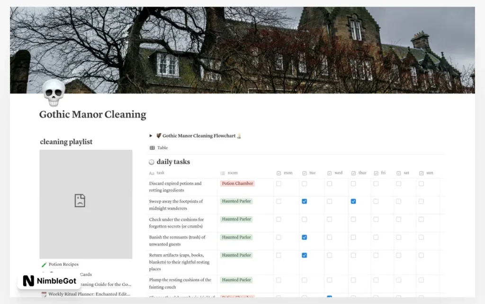Click the list icon in room column header

tap(223, 173)
